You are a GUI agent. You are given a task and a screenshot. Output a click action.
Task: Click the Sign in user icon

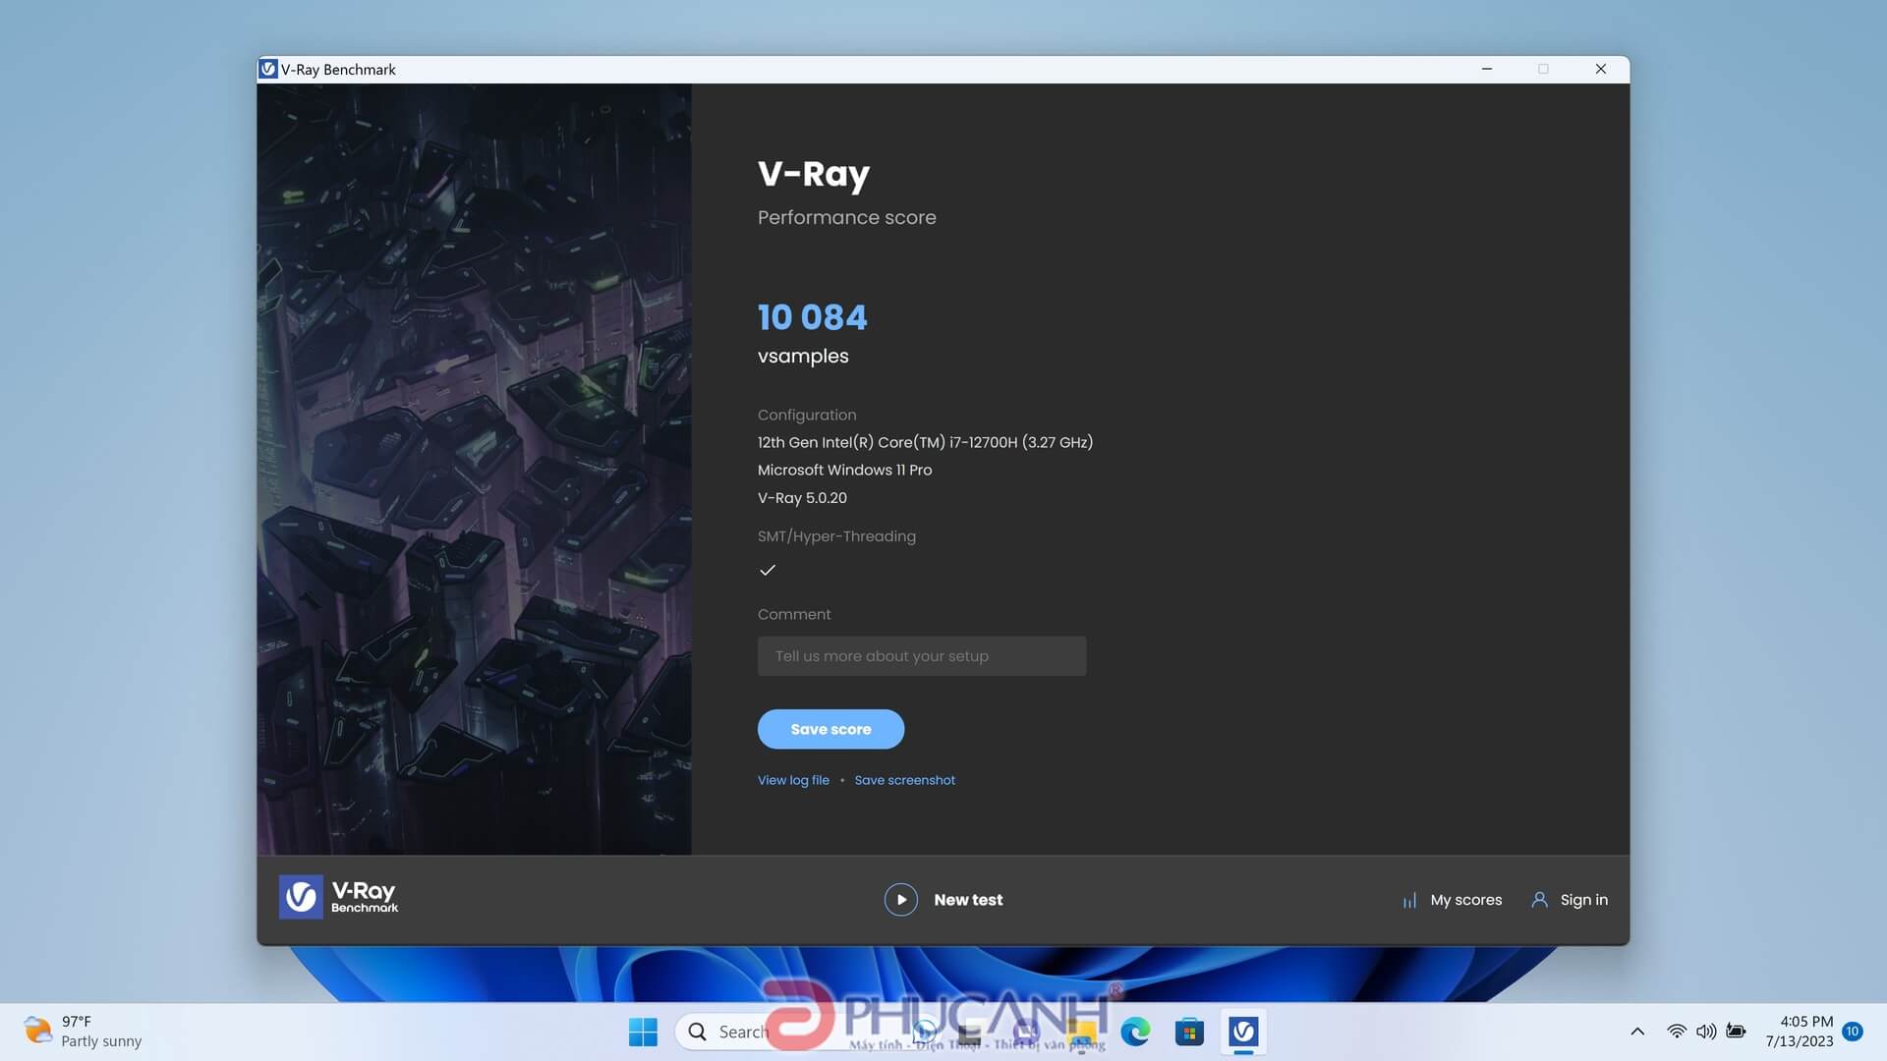1539,900
